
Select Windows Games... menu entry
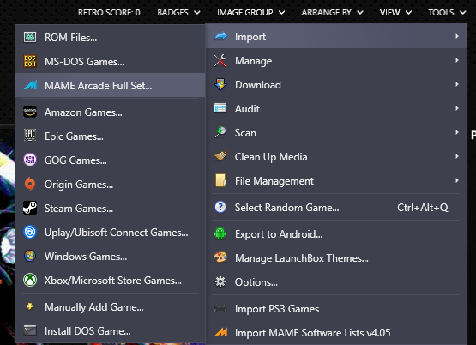tap(110, 256)
